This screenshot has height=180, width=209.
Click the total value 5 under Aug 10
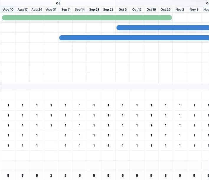tap(8, 176)
